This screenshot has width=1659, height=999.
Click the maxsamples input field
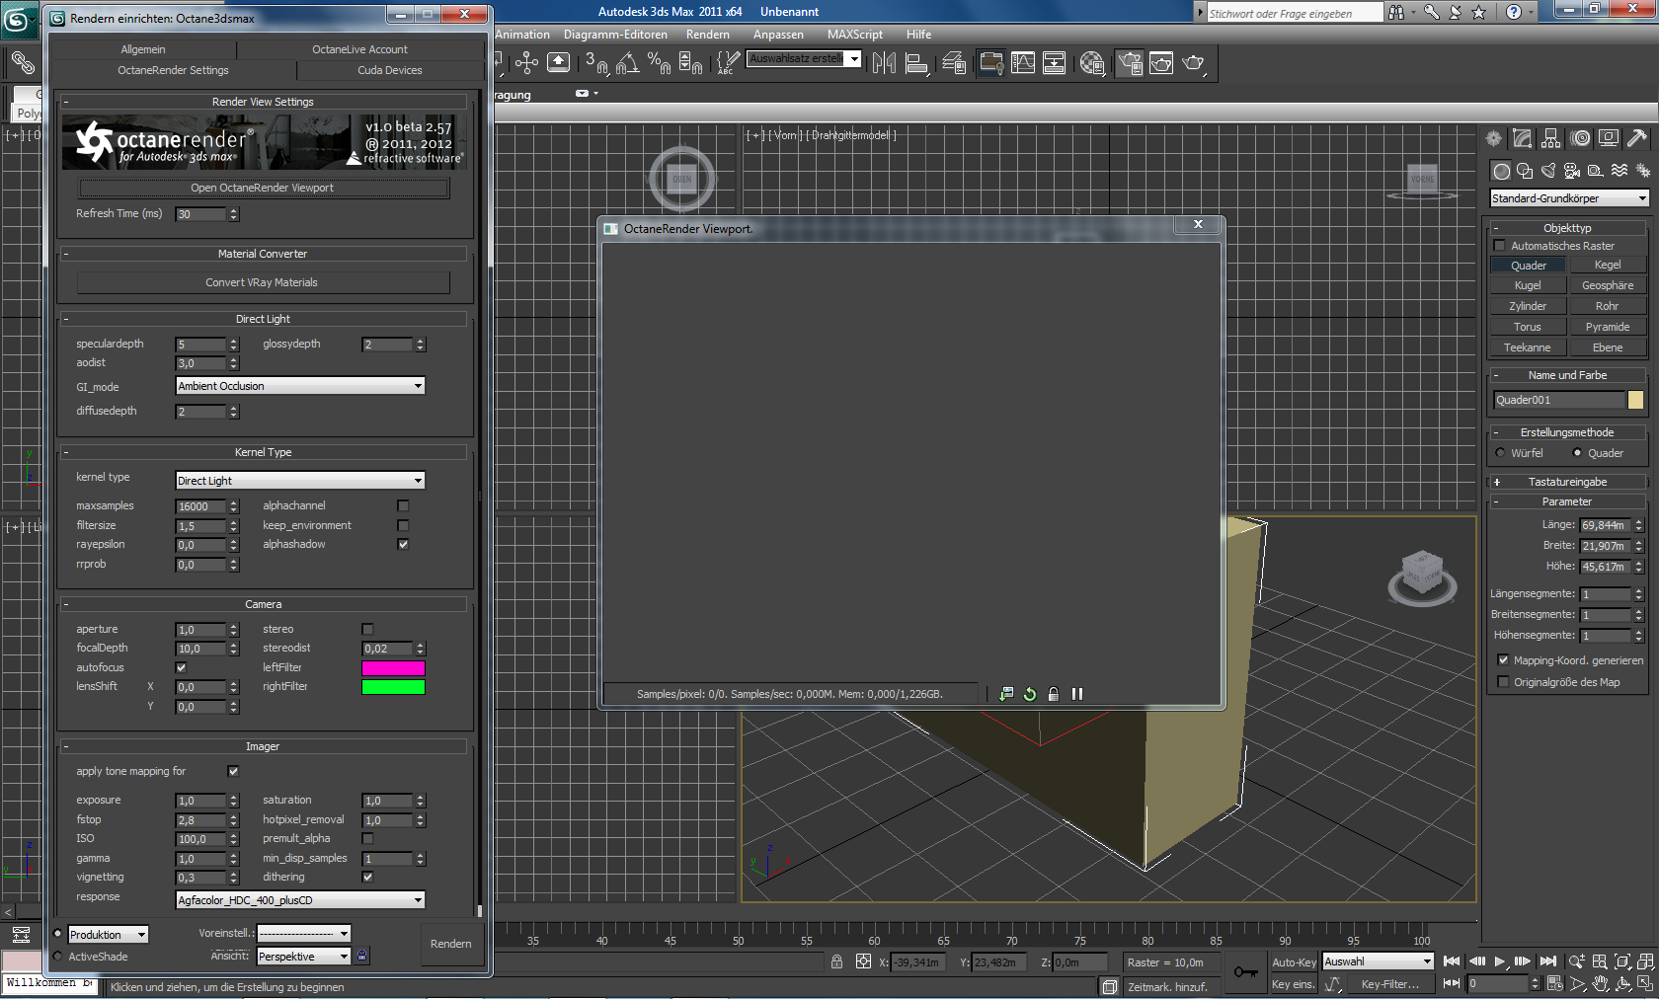[200, 506]
